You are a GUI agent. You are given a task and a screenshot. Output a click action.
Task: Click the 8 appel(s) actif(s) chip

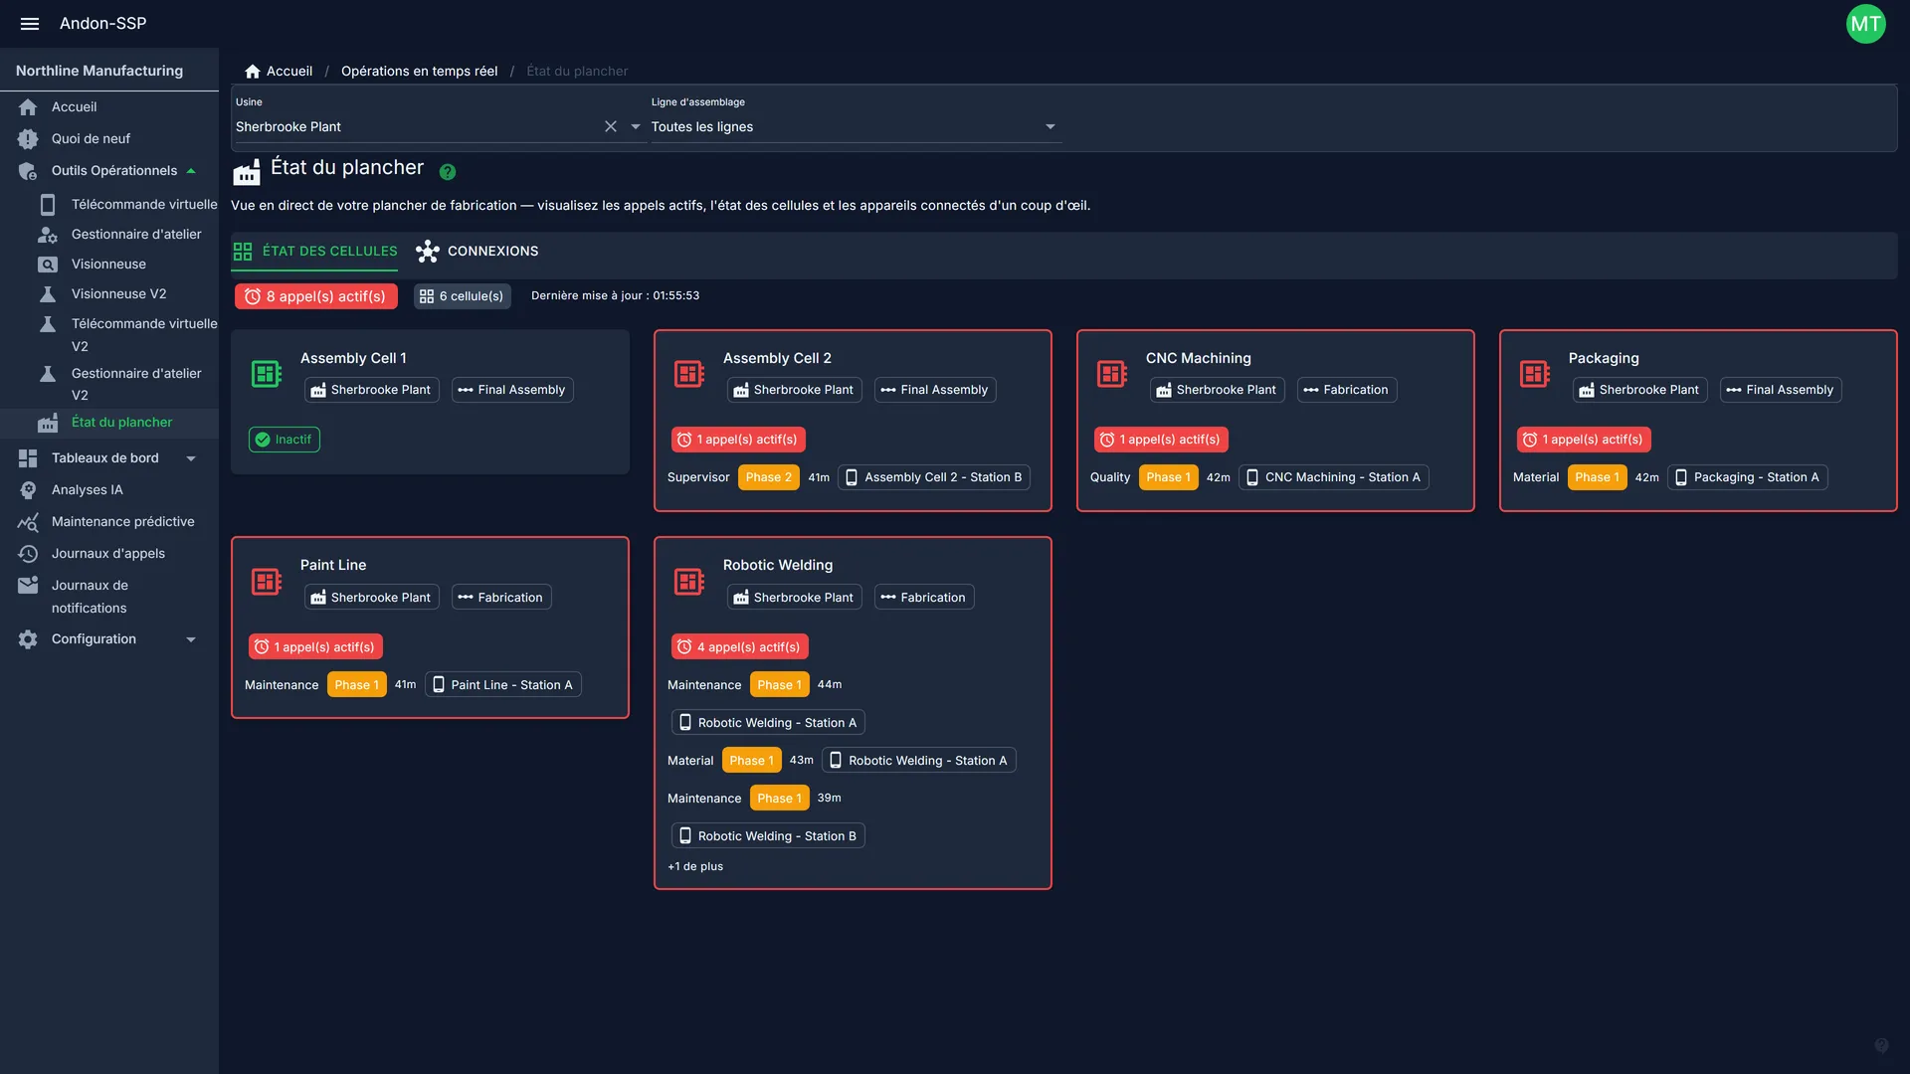coord(316,296)
